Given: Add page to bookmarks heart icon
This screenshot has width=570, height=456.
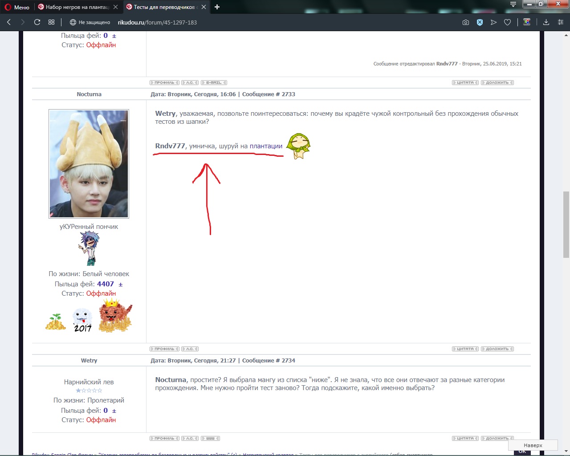Looking at the screenshot, I should 507,22.
